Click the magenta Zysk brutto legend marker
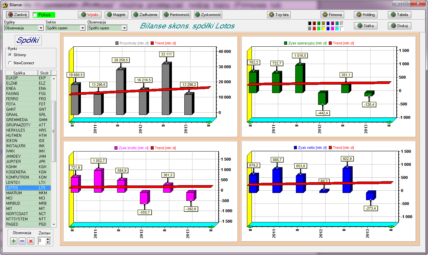The height and width of the screenshot is (255, 428). [116, 148]
